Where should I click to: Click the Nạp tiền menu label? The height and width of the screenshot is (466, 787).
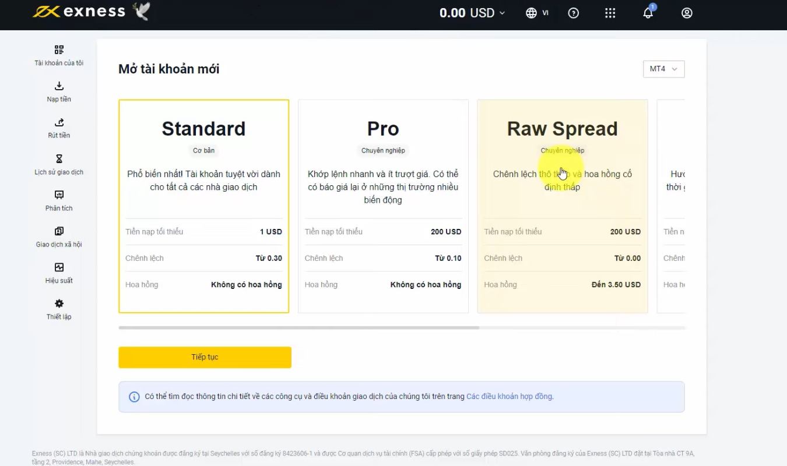pos(59,99)
